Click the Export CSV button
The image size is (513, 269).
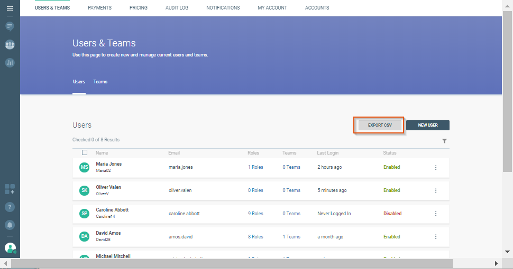tap(379, 125)
